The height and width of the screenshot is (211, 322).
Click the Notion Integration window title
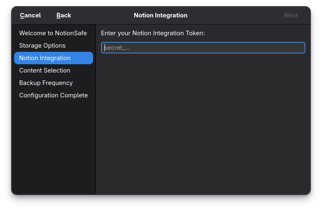161,15
